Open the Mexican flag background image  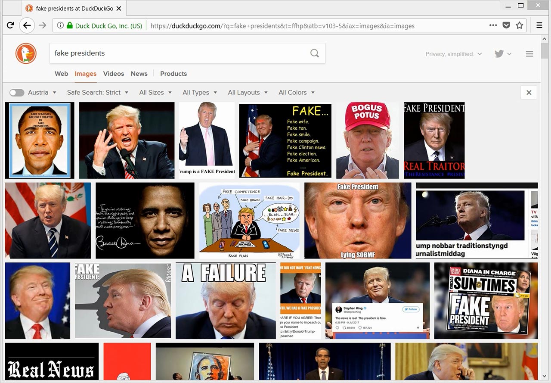coord(48,221)
